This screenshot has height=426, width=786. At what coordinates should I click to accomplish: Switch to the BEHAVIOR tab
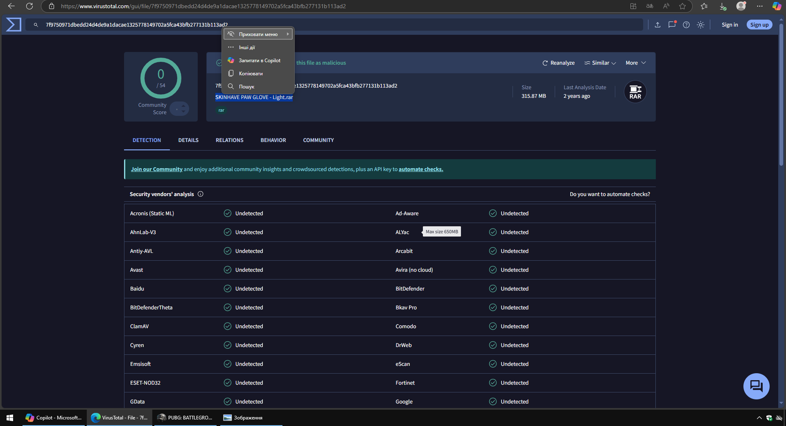pos(273,140)
